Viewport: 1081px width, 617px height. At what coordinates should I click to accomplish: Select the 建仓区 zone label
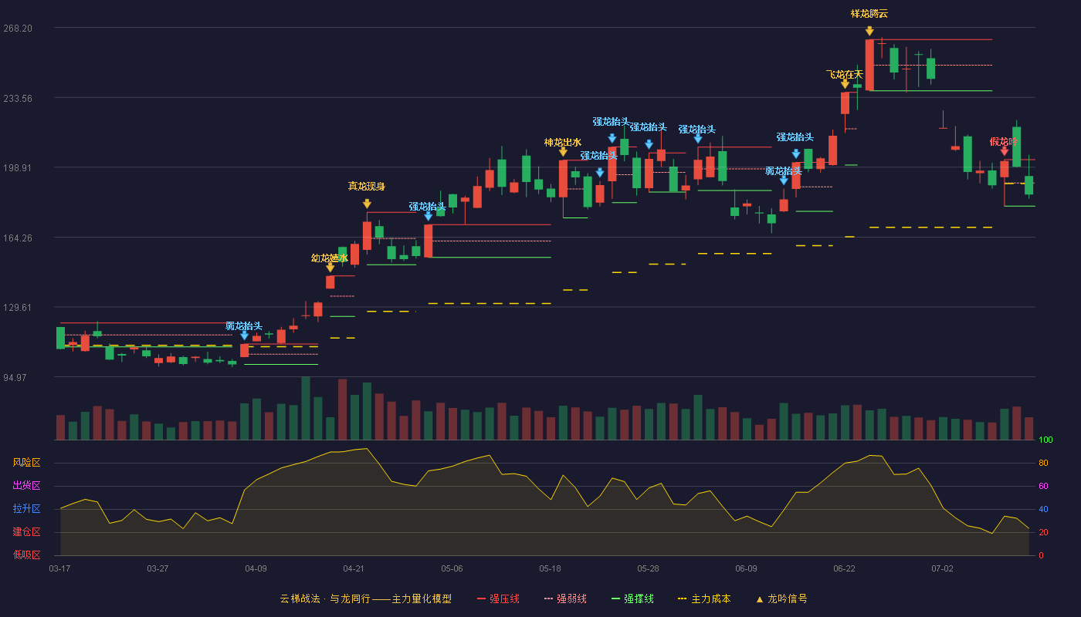pyautogui.click(x=27, y=532)
